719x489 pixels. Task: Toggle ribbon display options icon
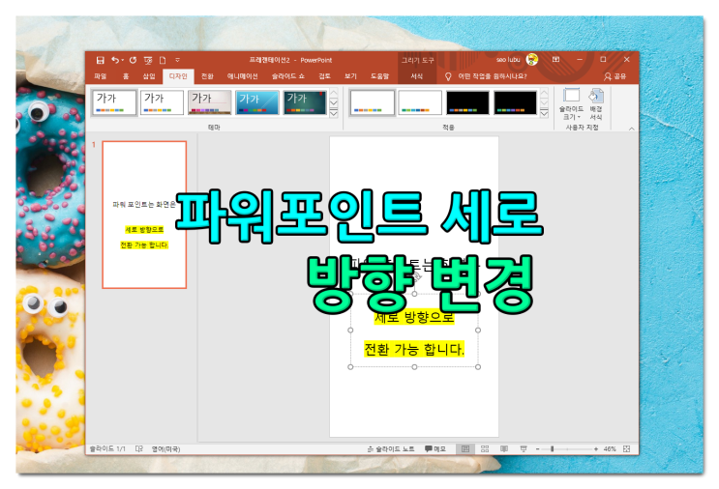point(555,60)
